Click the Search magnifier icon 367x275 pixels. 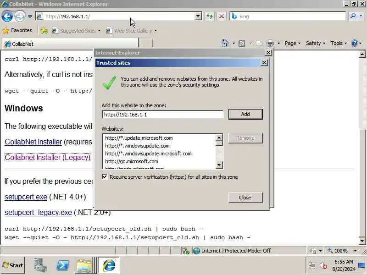[353, 16]
